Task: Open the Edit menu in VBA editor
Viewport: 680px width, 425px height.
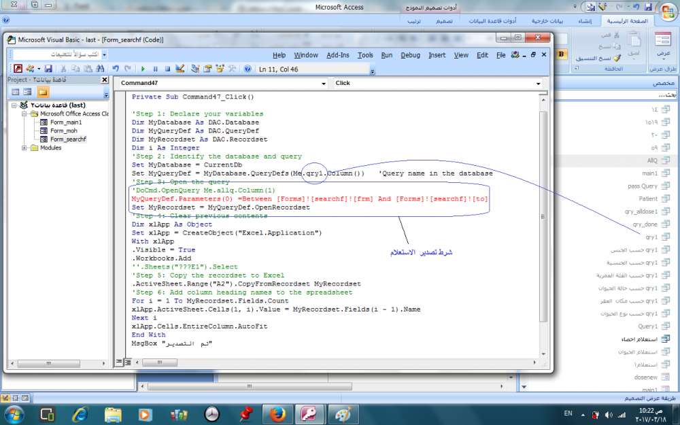Action: (x=482, y=55)
